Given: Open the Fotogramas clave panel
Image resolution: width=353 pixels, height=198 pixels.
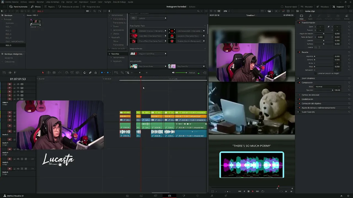Looking at the screenshot, I should [92, 7].
